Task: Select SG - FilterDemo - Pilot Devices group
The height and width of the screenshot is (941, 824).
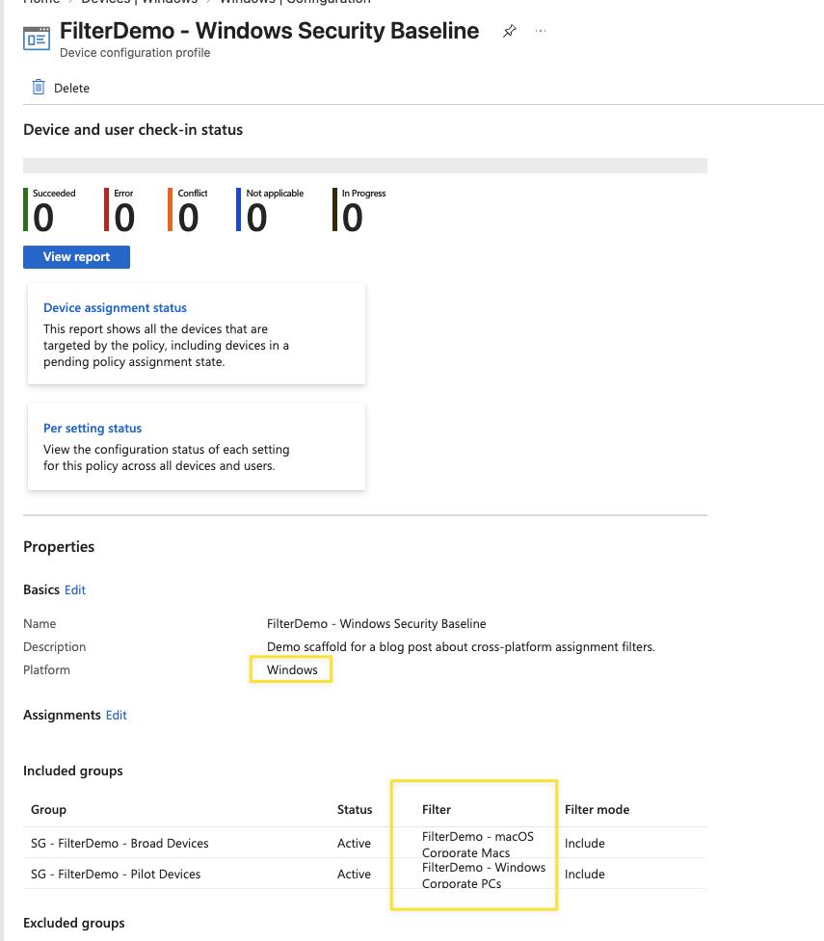Action: (116, 875)
